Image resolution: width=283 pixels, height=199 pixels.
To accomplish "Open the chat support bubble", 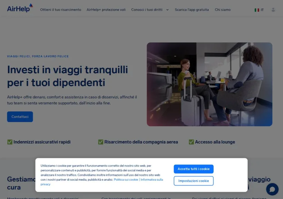I will pos(272,189).
